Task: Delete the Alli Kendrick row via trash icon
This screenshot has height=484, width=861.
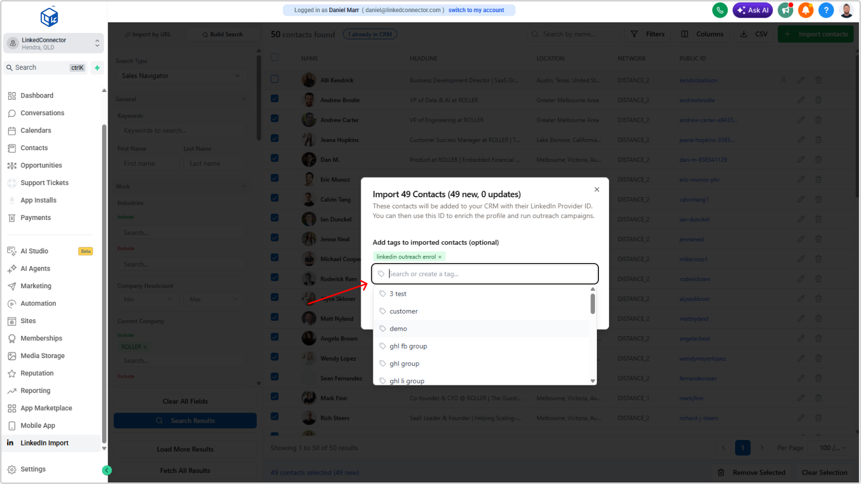Action: click(818, 80)
